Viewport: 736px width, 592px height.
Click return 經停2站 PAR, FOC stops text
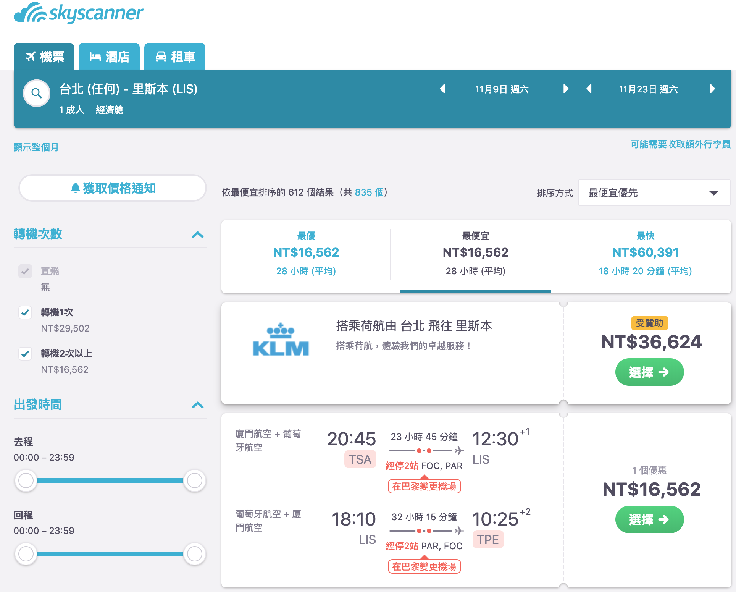pyautogui.click(x=424, y=546)
